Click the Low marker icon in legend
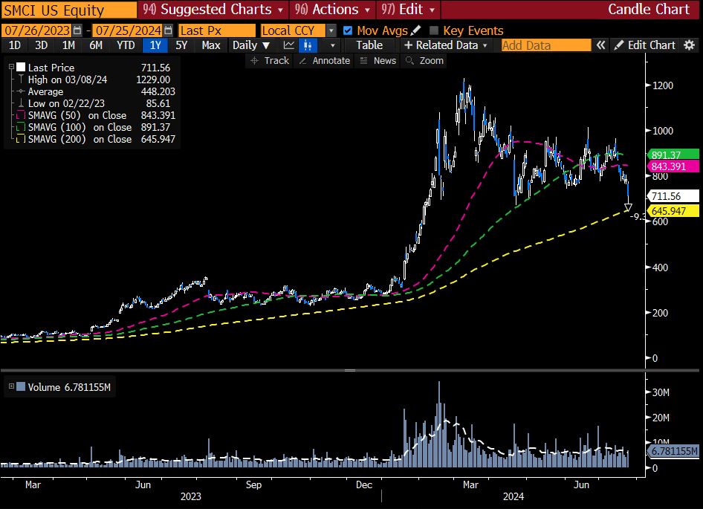The height and width of the screenshot is (509, 703). tap(21, 103)
